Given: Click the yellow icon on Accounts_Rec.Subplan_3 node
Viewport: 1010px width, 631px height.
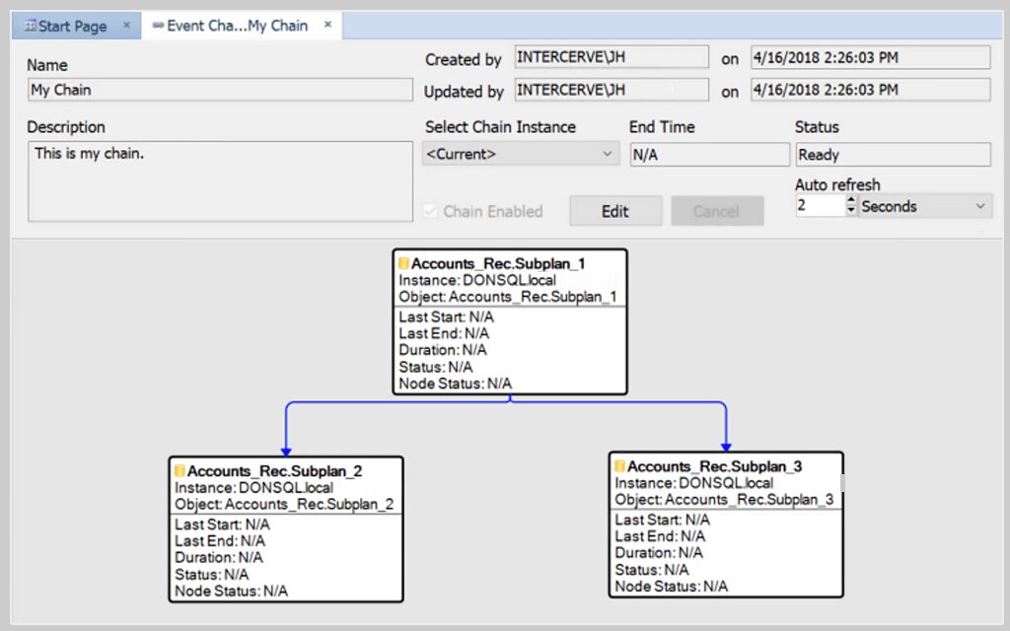Looking at the screenshot, I should (618, 465).
